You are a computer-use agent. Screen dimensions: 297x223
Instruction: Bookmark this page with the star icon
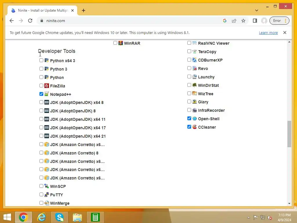(x=243, y=21)
